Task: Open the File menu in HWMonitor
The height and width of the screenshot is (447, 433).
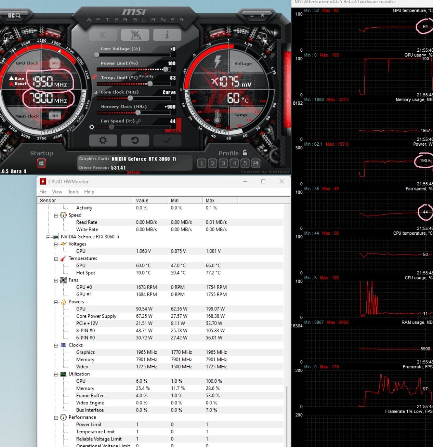Action: (x=43, y=192)
